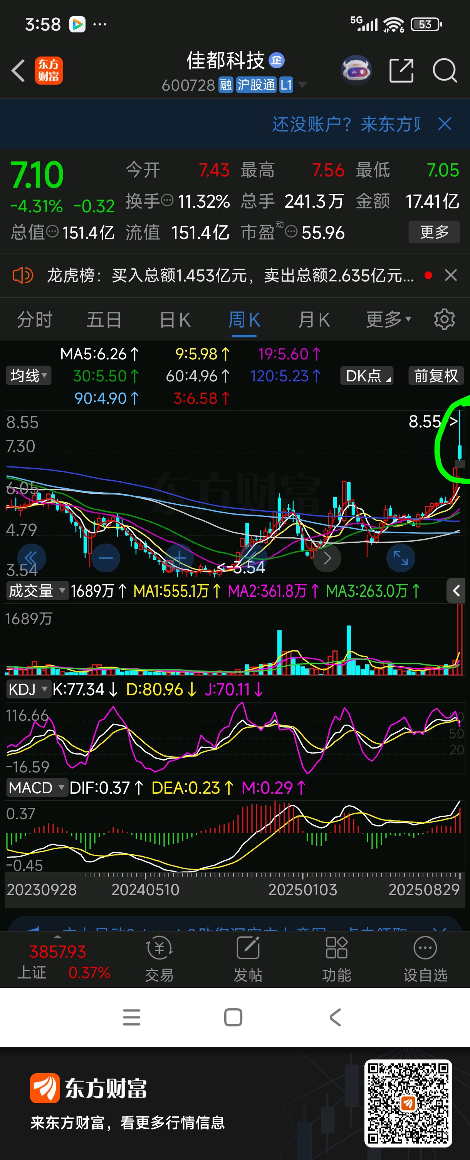Select the 周K chart tab
470x1160 pixels.
point(244,320)
